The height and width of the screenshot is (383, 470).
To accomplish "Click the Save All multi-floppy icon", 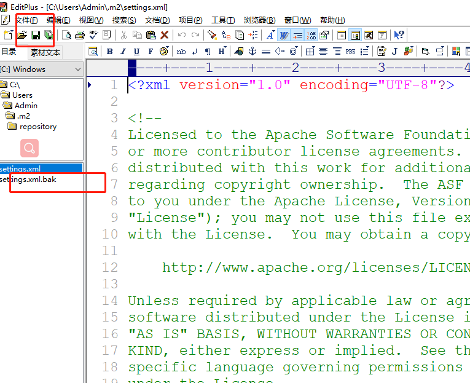I will click(x=49, y=35).
